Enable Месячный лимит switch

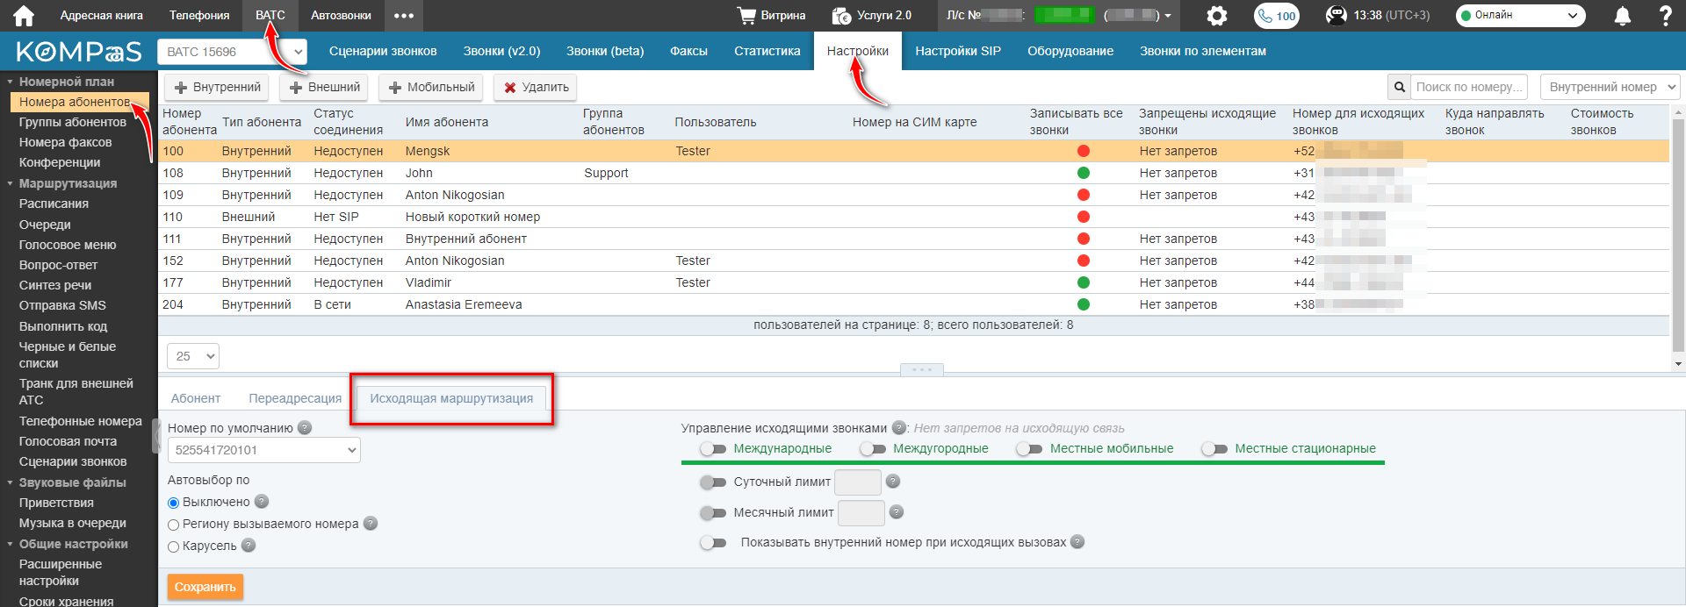pyautogui.click(x=713, y=513)
